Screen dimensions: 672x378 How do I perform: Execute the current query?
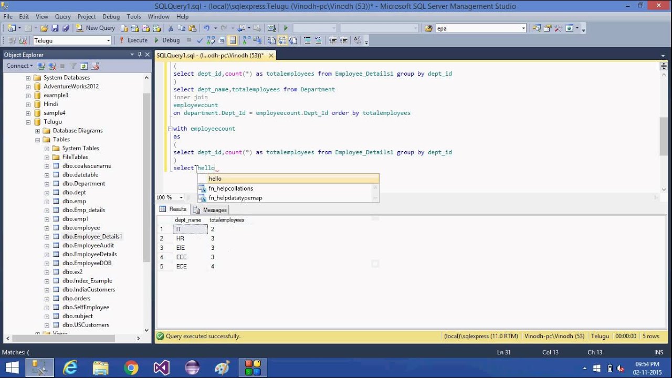click(x=133, y=40)
